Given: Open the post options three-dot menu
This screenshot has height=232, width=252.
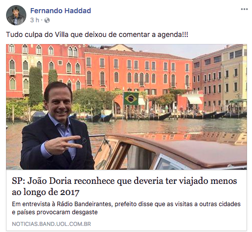Looking at the screenshot, I should click(x=244, y=9).
